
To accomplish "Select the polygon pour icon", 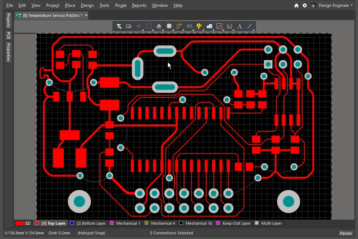I will pyautogui.click(x=210, y=26).
